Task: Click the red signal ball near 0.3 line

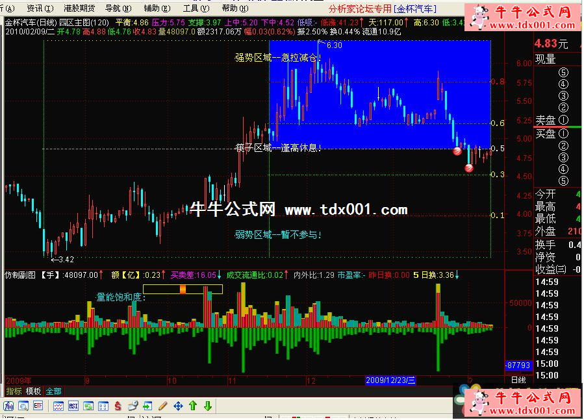Action: point(469,168)
